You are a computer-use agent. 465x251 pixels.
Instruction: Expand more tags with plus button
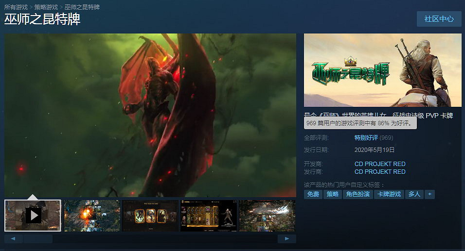point(429,194)
